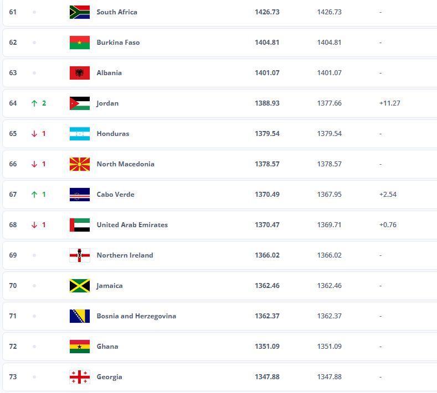
Task: Click the Albania flag icon
Action: (80, 73)
